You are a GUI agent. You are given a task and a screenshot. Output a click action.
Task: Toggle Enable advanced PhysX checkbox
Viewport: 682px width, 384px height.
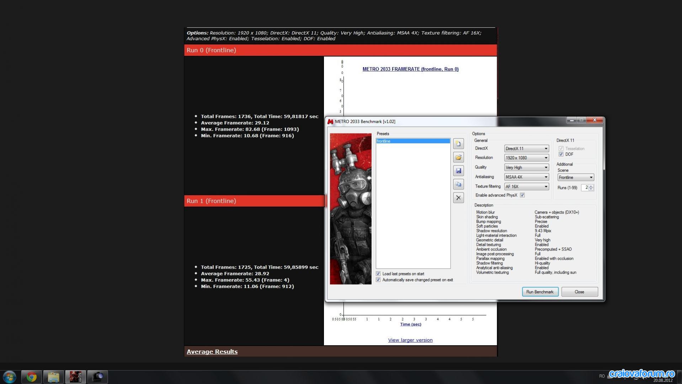click(x=522, y=195)
